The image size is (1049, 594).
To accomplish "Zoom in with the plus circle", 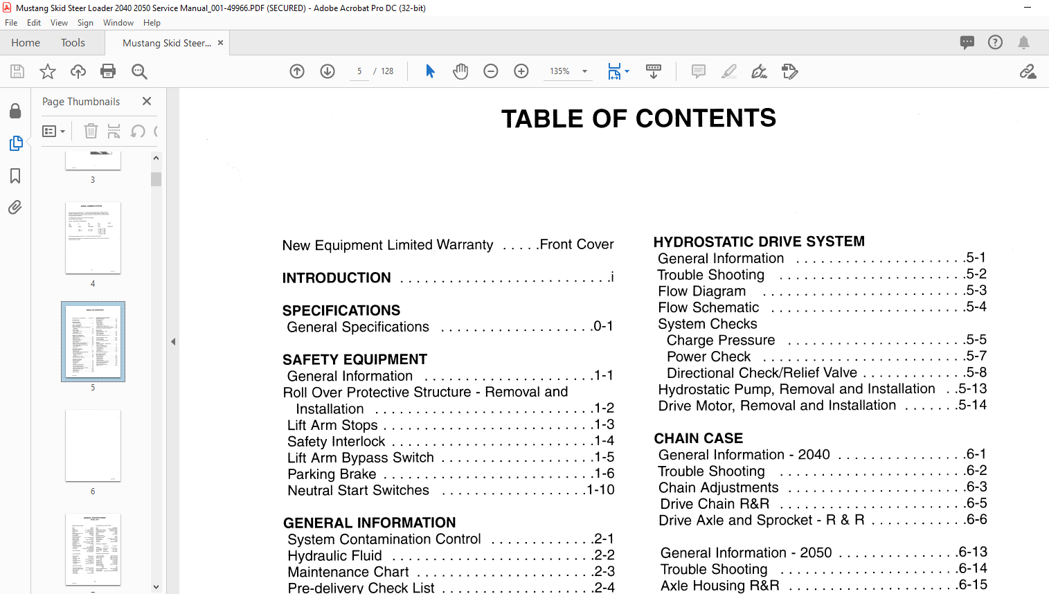I will click(x=521, y=71).
